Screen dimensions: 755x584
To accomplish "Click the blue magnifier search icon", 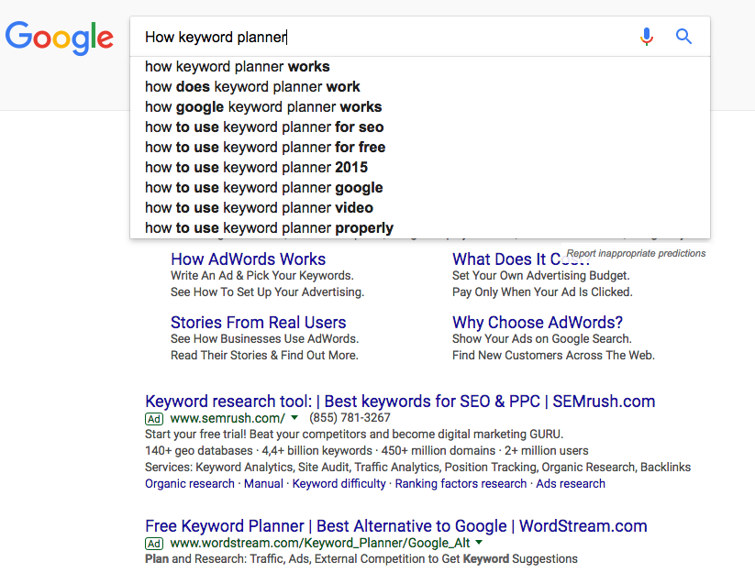I will point(683,37).
